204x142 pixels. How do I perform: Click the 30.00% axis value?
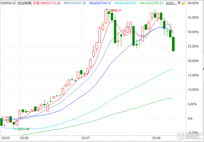pyautogui.click(x=193, y=32)
